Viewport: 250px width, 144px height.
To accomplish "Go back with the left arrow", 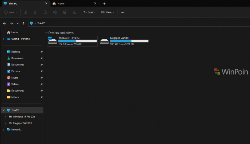I will [4, 23].
